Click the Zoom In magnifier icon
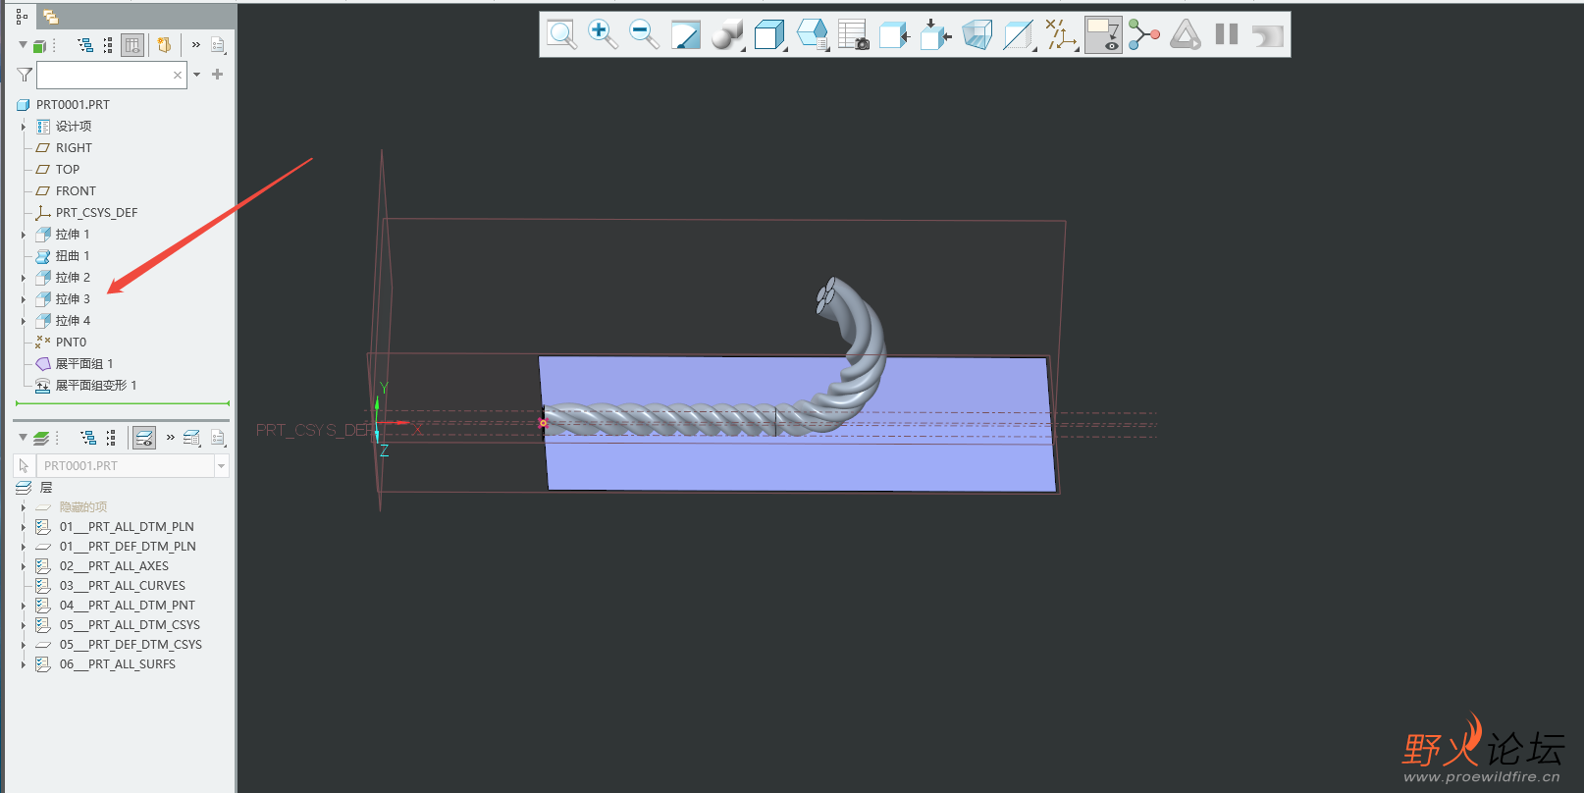 [603, 34]
